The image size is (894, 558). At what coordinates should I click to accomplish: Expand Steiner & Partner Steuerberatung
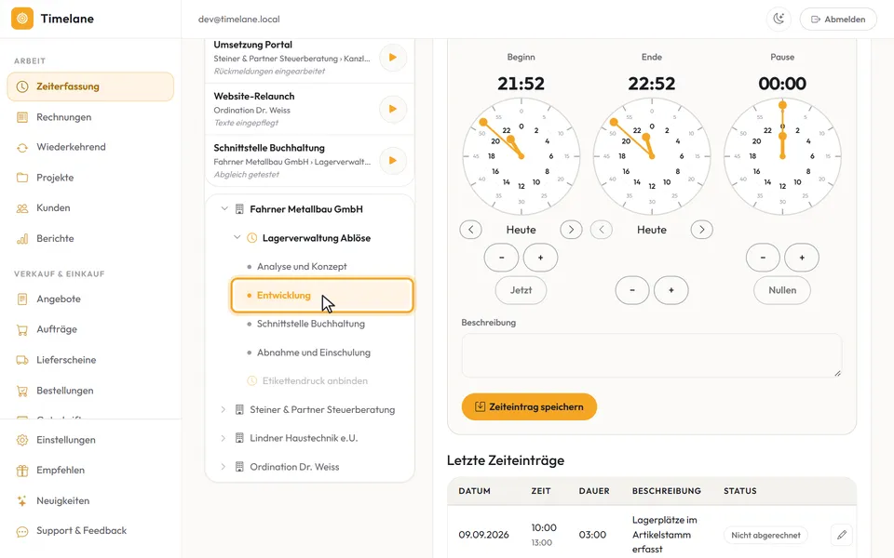coord(223,409)
